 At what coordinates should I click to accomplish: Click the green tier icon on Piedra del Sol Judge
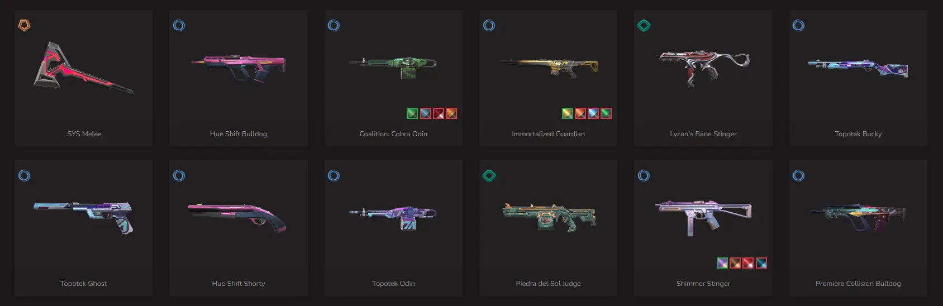pos(489,175)
